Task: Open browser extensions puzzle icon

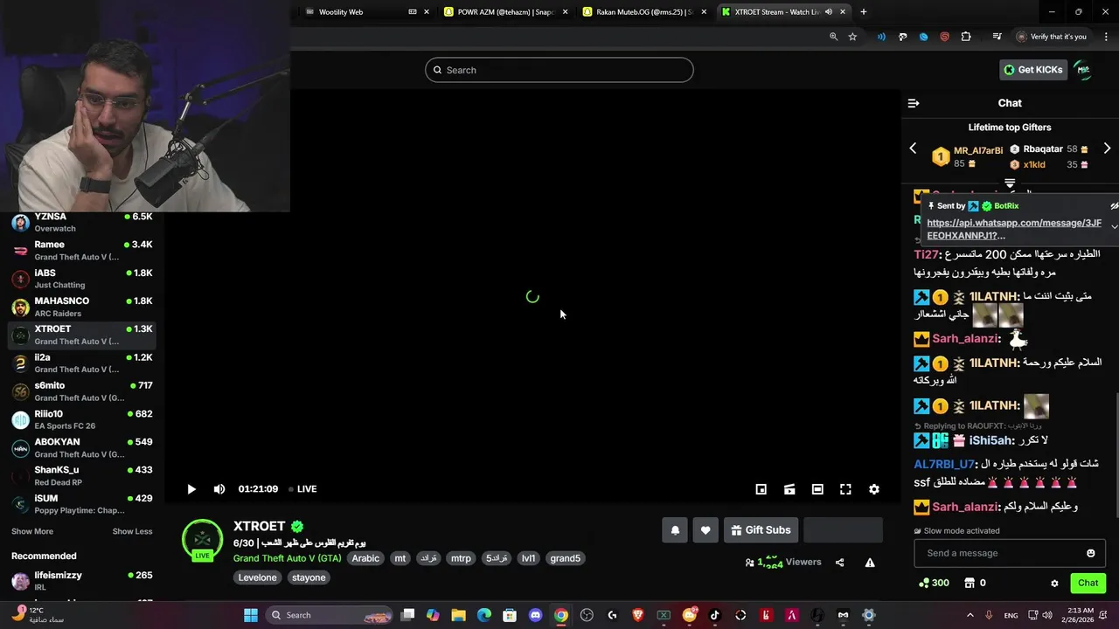Action: (x=966, y=37)
